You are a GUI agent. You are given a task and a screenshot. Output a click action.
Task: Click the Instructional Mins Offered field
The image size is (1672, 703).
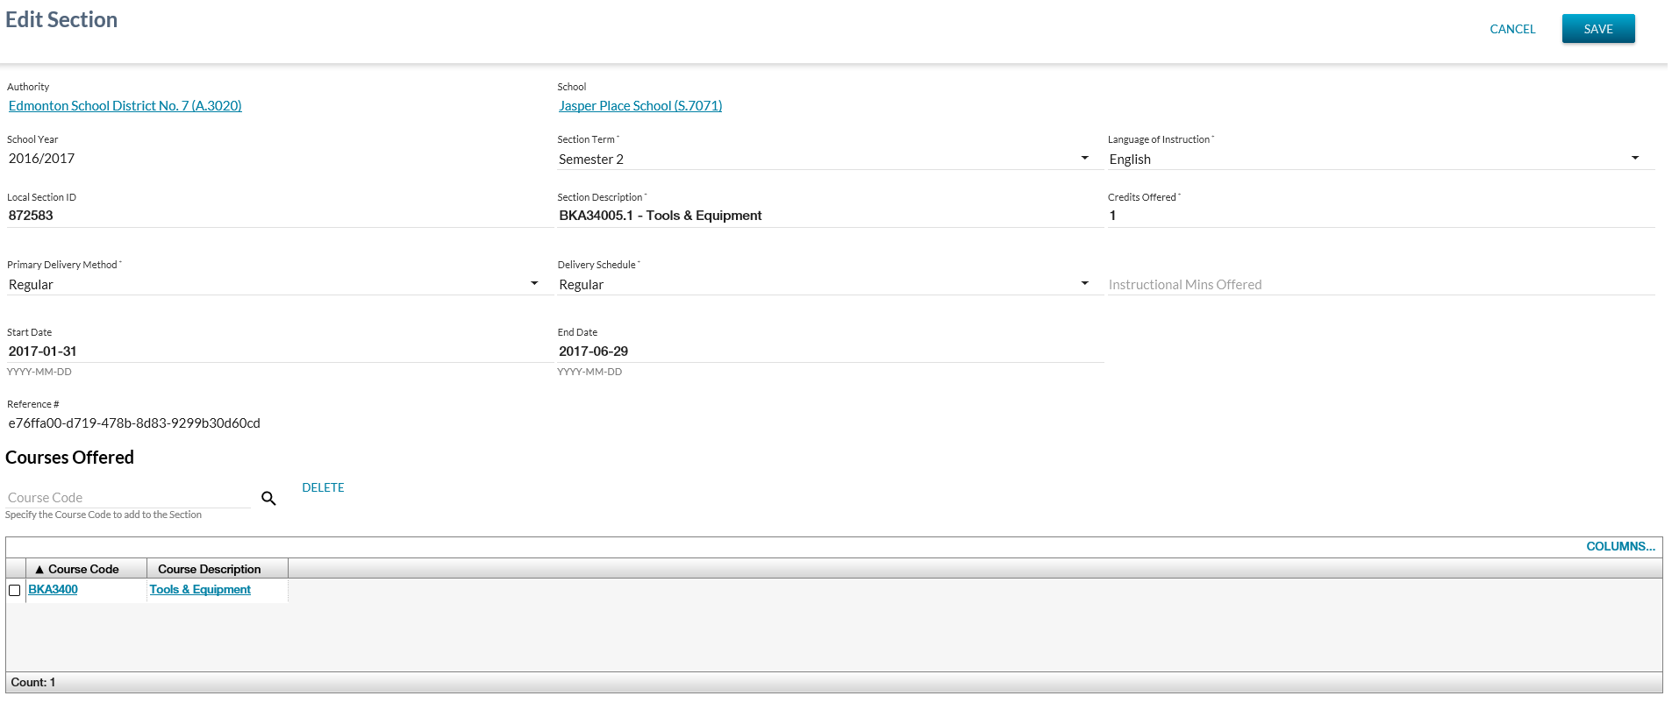(1380, 285)
